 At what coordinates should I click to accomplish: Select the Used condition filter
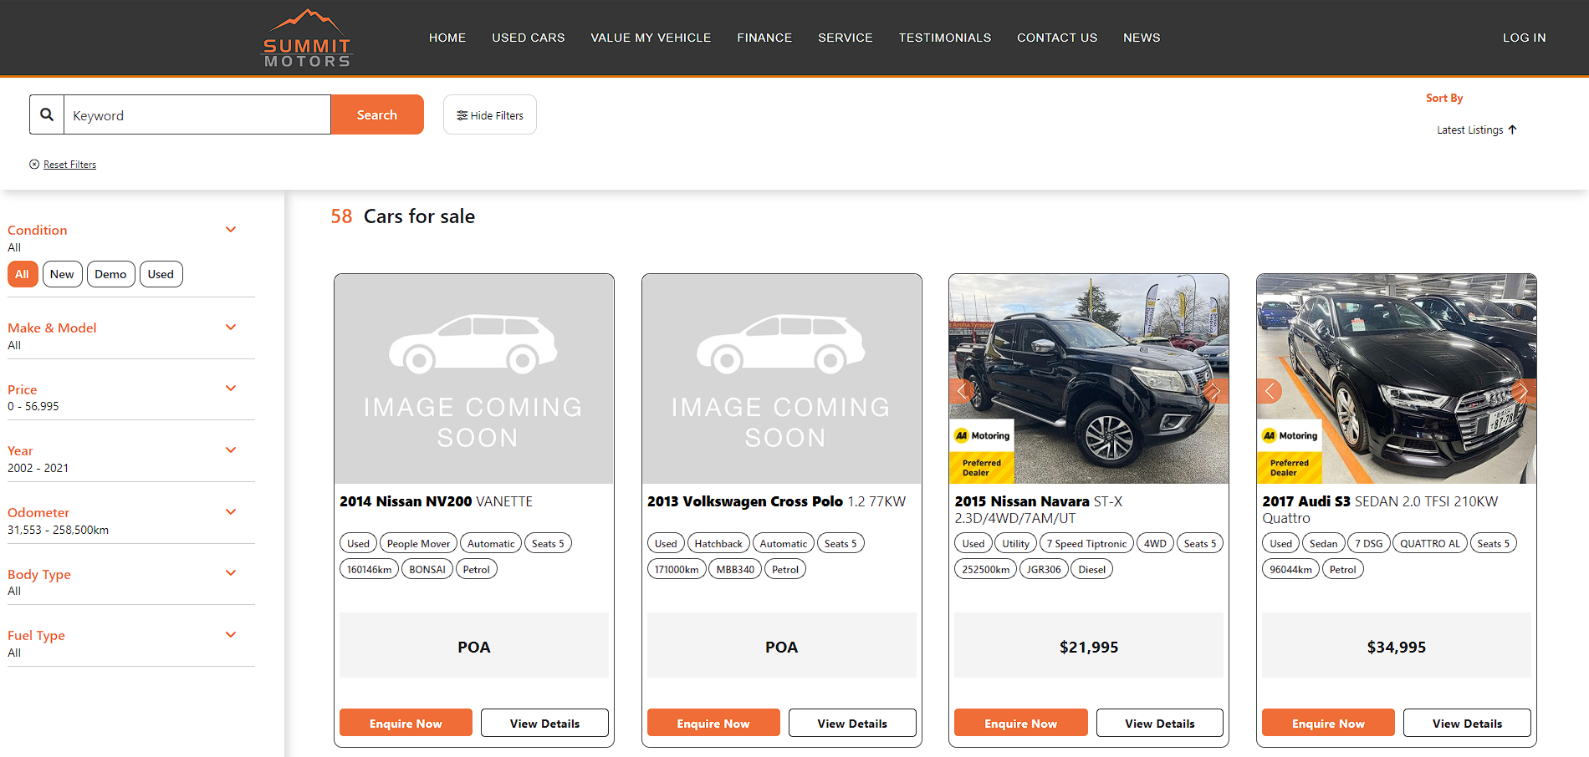161,274
